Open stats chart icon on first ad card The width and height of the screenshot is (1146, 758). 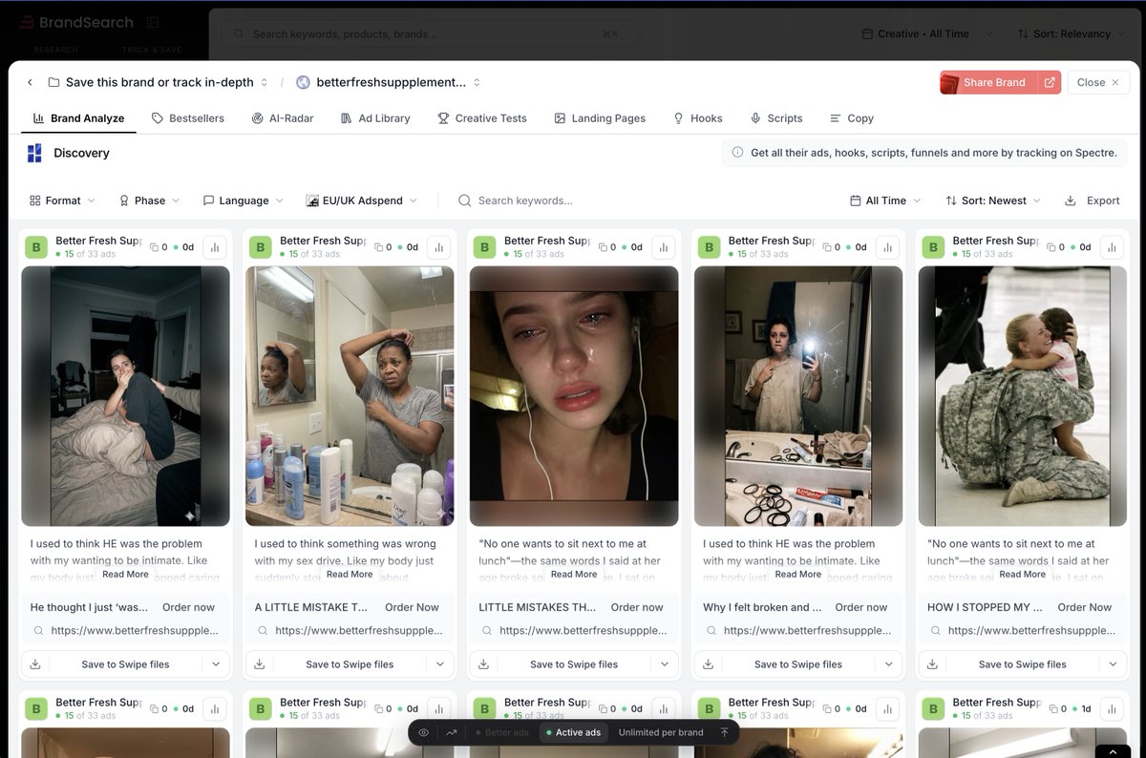215,247
